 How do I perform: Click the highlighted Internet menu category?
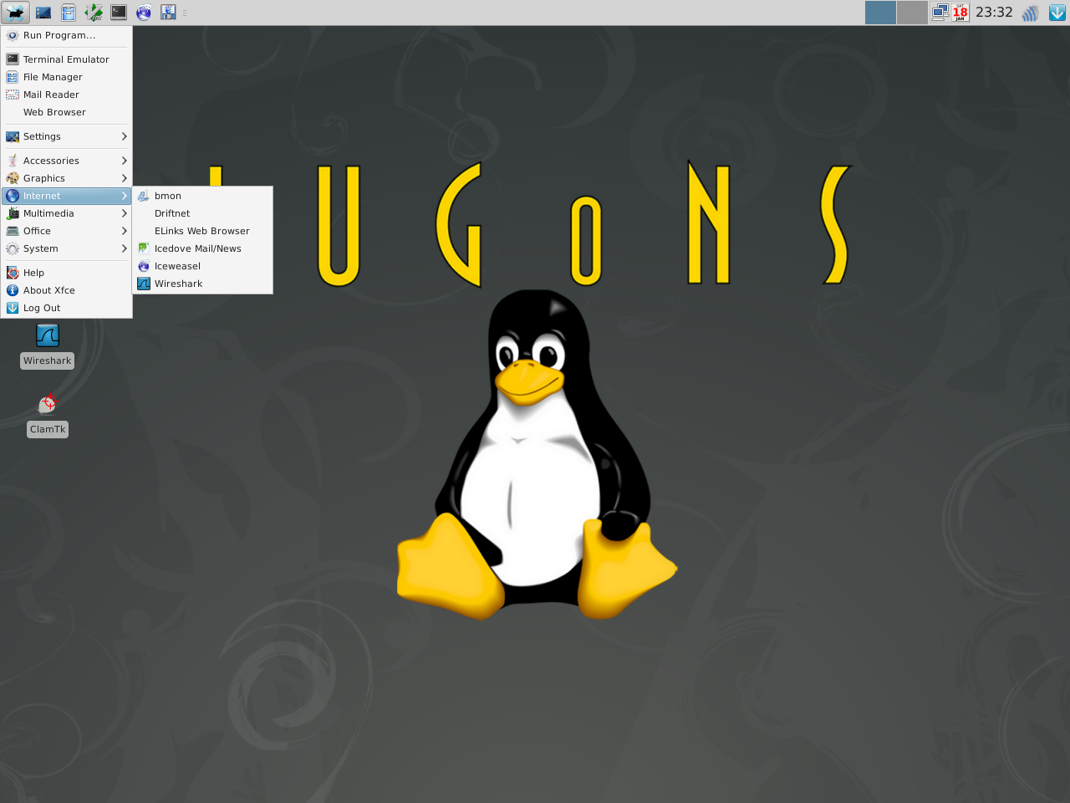(x=66, y=196)
